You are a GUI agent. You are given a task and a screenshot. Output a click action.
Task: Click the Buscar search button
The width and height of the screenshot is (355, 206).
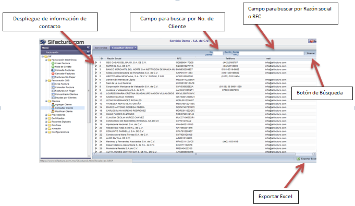coord(311,53)
